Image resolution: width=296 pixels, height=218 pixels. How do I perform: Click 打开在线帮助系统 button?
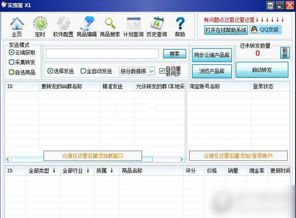pos(226,30)
